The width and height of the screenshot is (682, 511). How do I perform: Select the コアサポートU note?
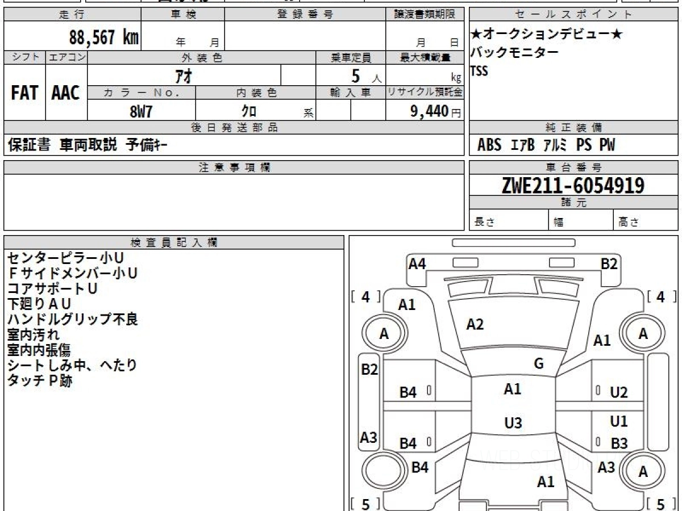pyautogui.click(x=52, y=288)
